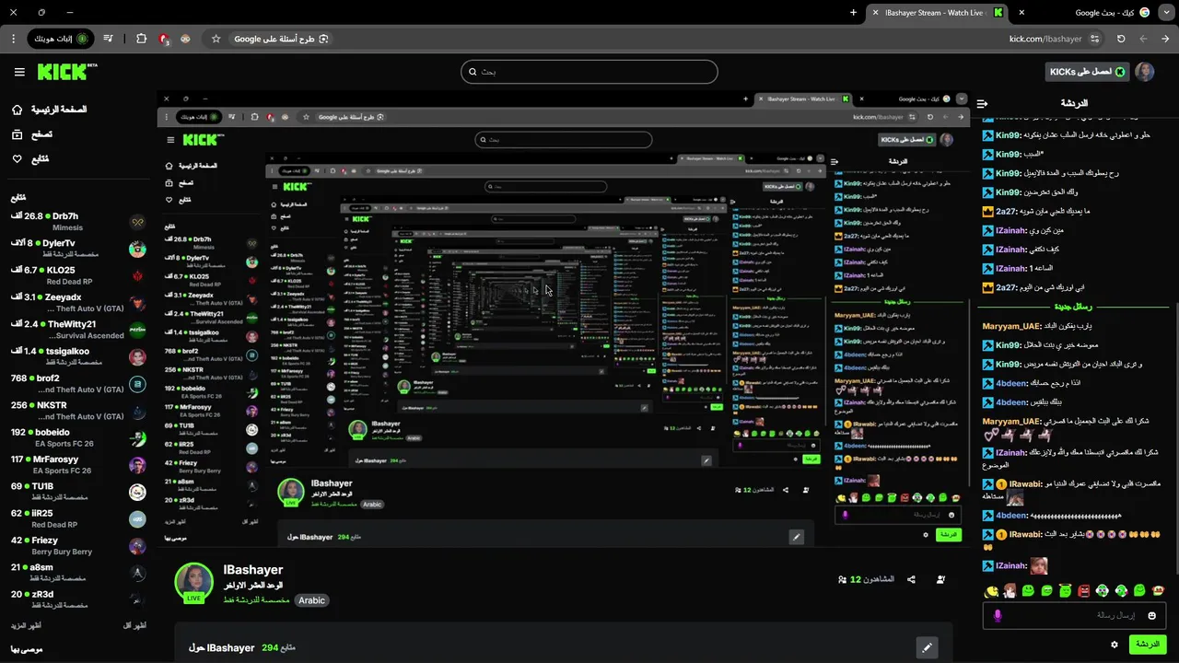Open the browser extensions puzzle icon
The width and height of the screenshot is (1179, 663).
click(141, 39)
